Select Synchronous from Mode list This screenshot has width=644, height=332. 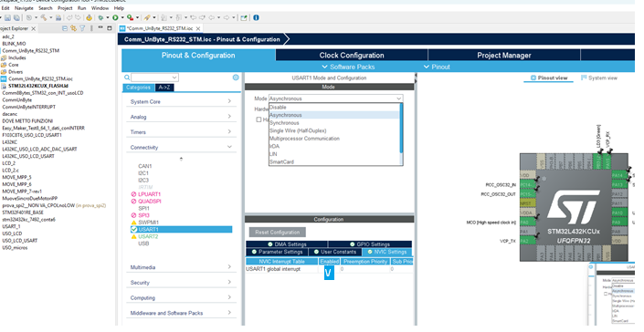click(x=334, y=123)
